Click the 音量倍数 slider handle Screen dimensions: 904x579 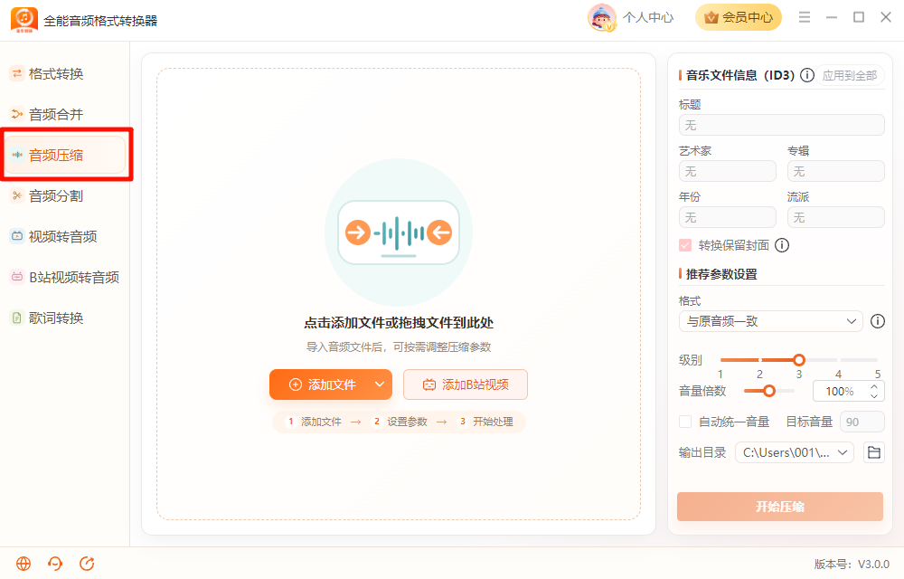(x=769, y=391)
